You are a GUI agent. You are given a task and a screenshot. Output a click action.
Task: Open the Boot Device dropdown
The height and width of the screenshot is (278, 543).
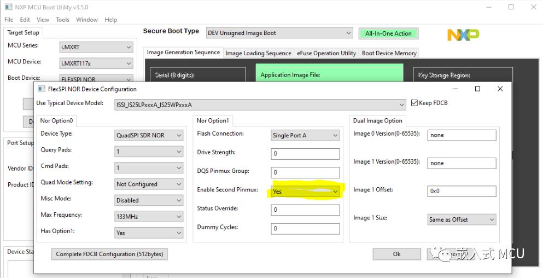pos(96,79)
